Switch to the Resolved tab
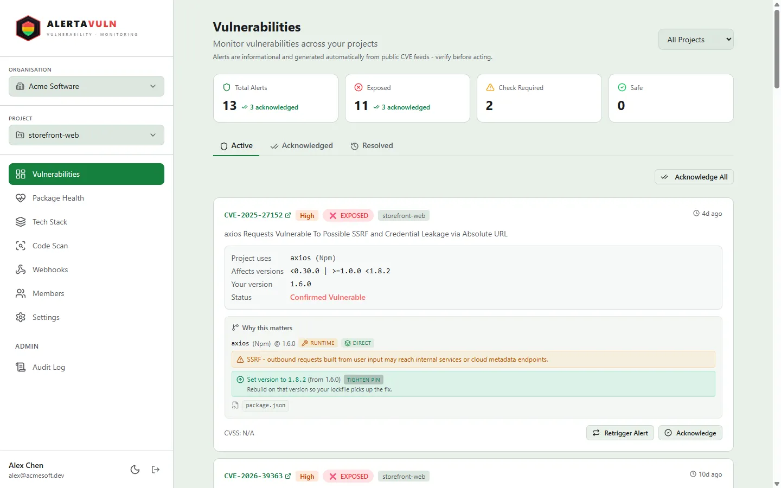The height and width of the screenshot is (488, 781). pyautogui.click(x=372, y=146)
